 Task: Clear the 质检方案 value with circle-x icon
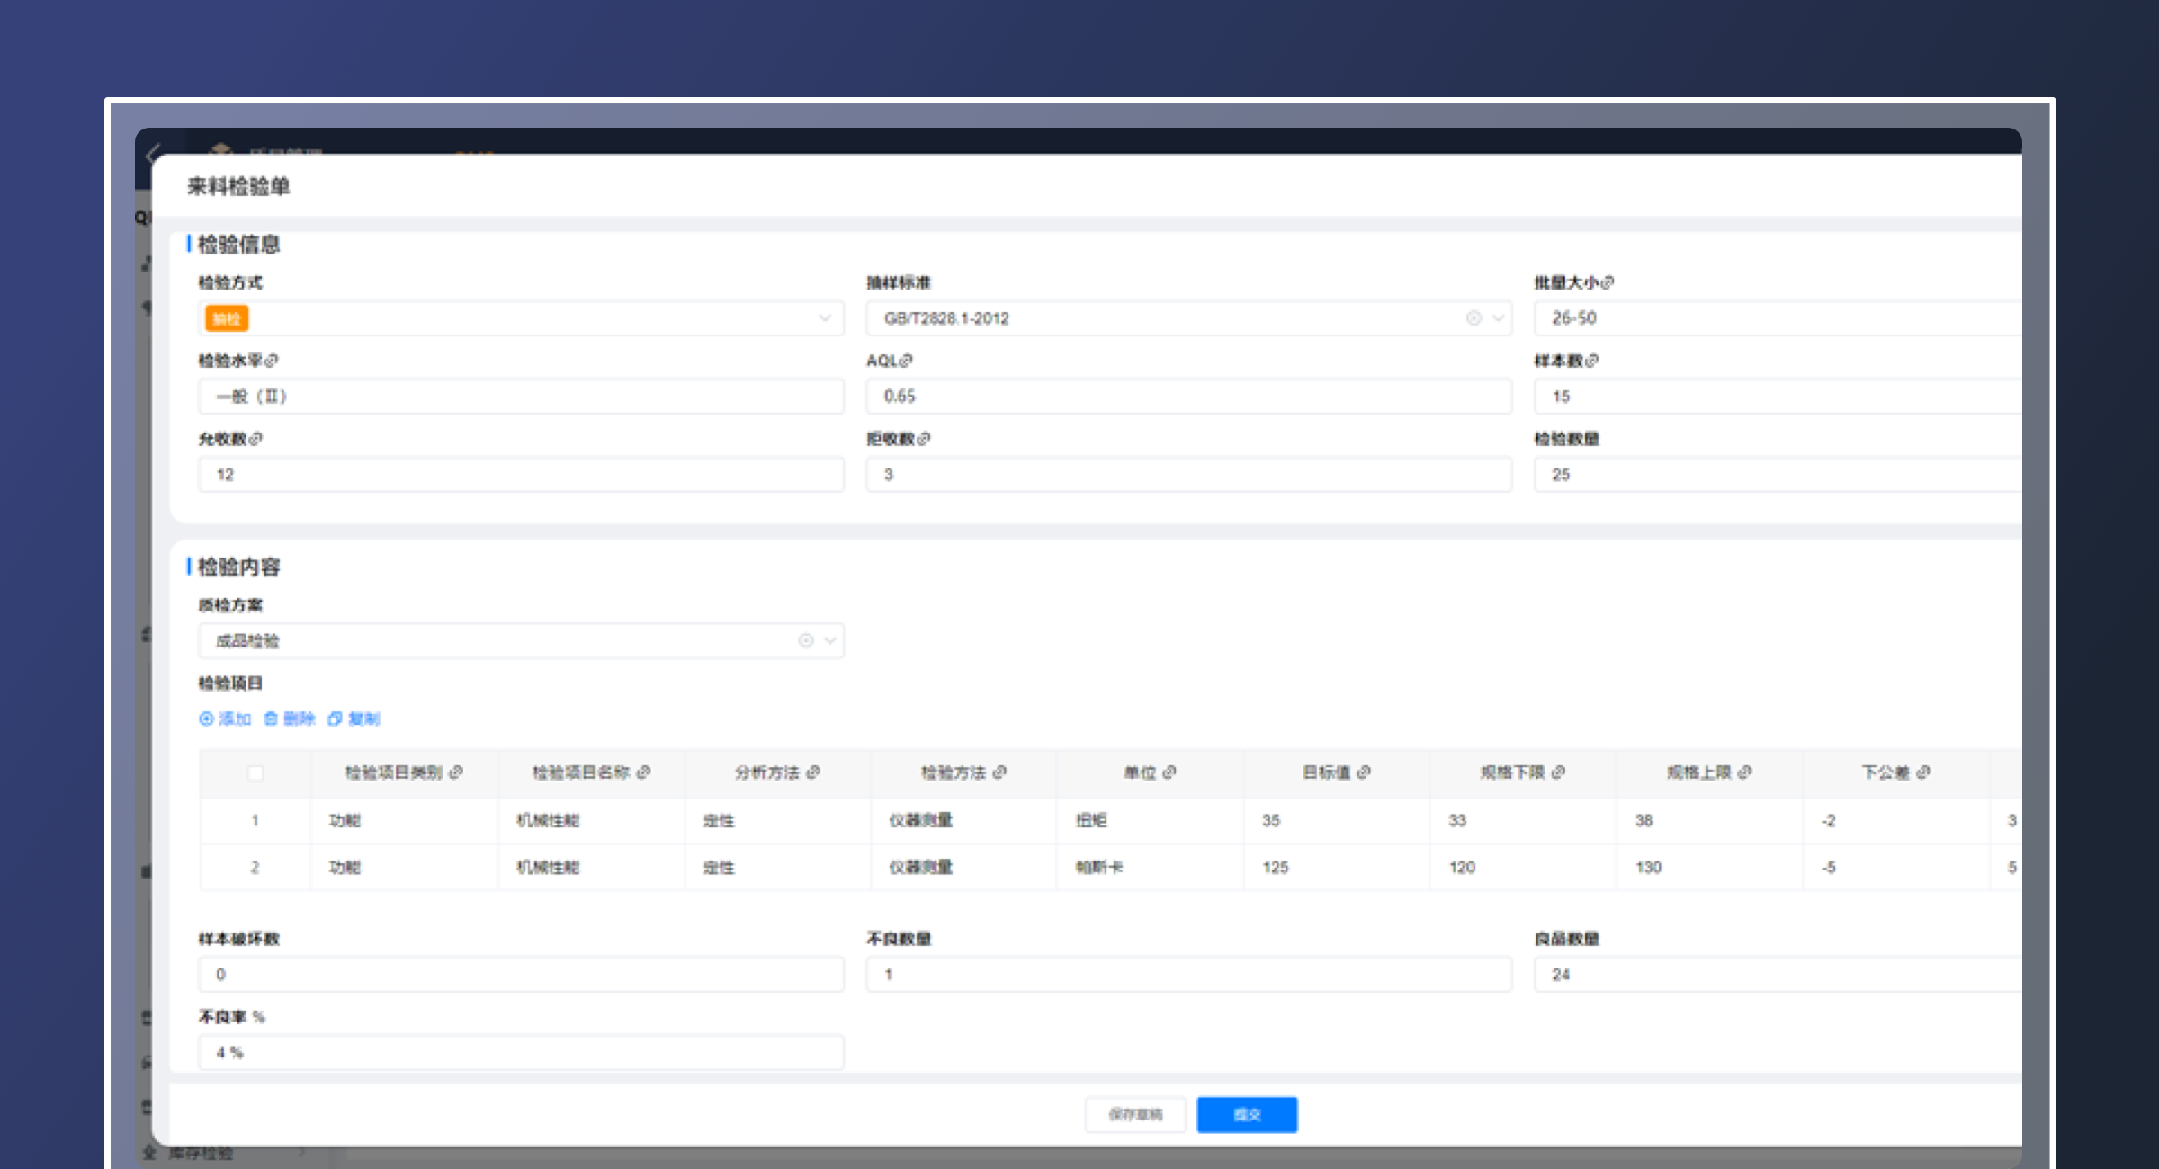(806, 640)
